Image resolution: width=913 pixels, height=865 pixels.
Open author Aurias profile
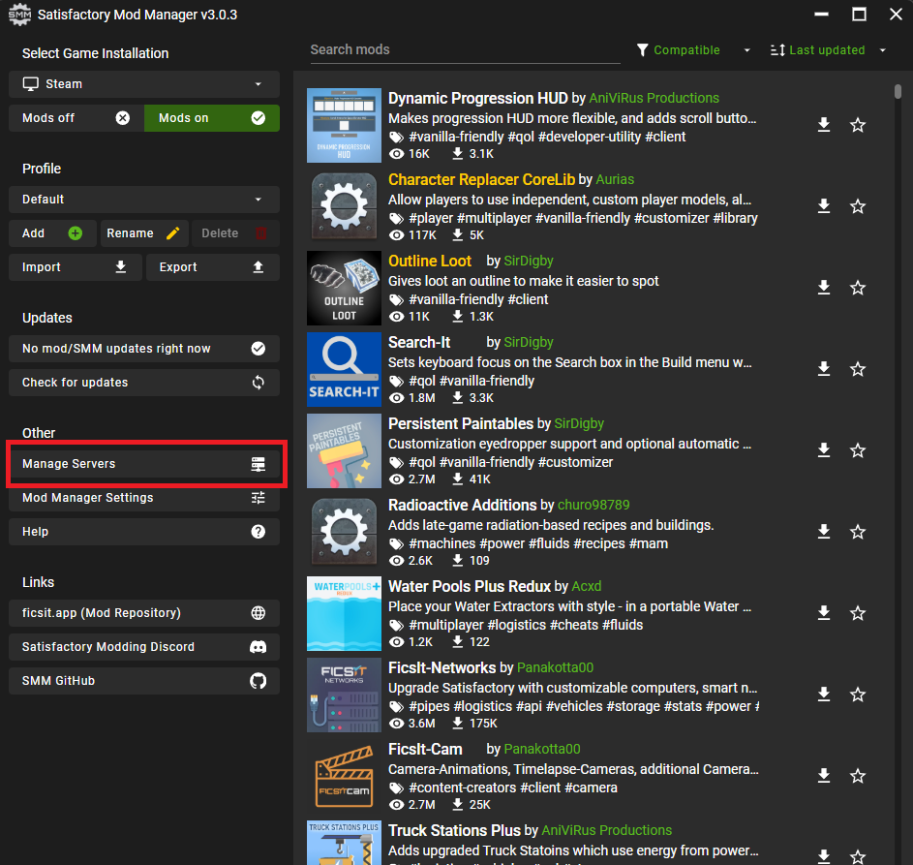pyautogui.click(x=615, y=179)
